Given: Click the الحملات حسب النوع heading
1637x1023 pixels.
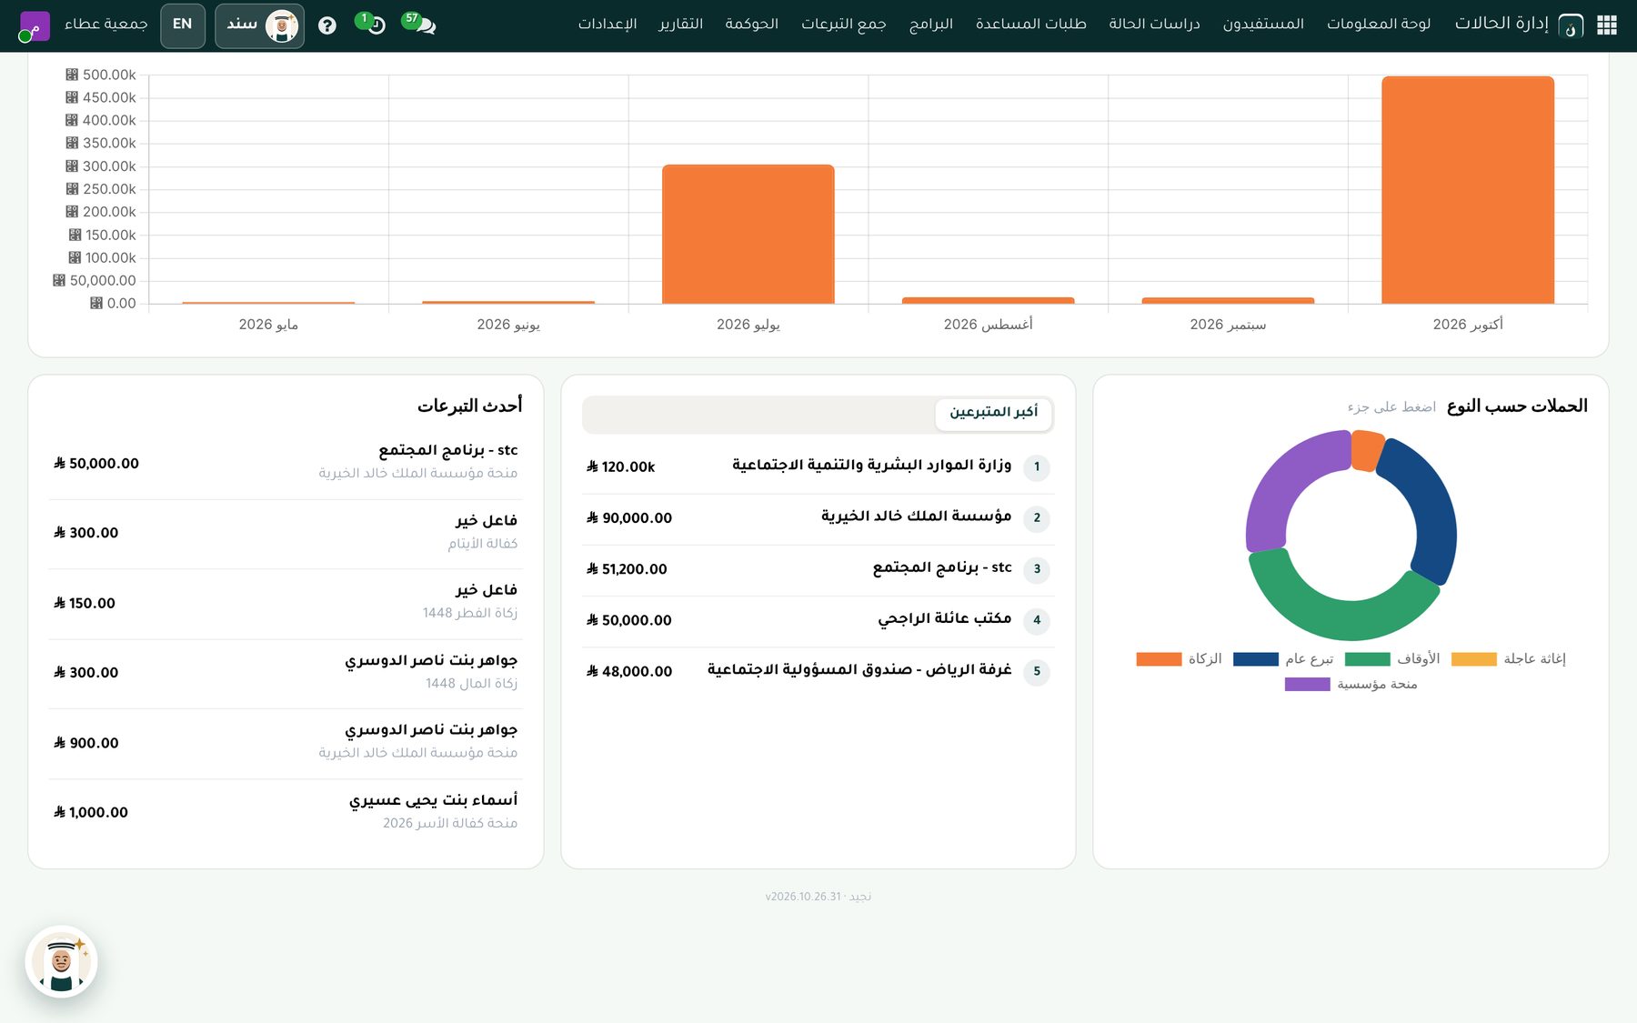Looking at the screenshot, I should point(1517,406).
